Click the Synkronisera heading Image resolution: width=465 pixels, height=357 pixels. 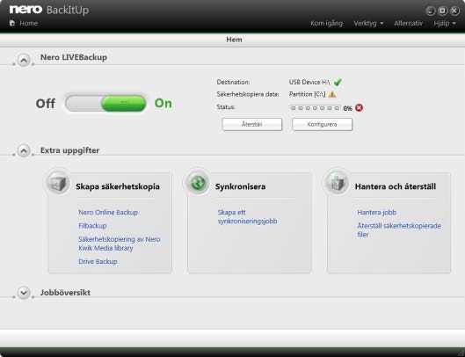[x=241, y=186]
